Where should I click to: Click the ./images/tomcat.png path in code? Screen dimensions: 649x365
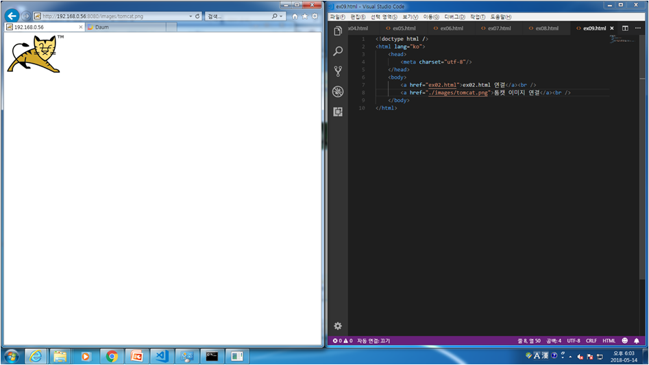[458, 92]
